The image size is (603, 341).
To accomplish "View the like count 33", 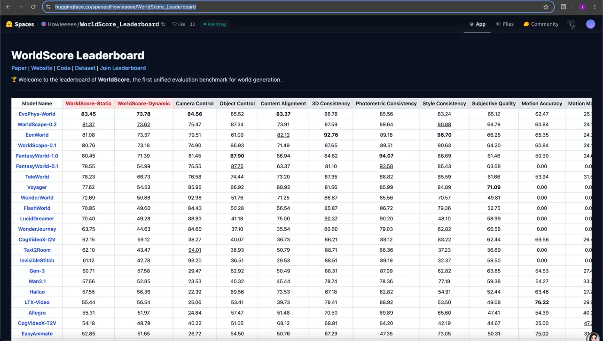I will 192,24.
